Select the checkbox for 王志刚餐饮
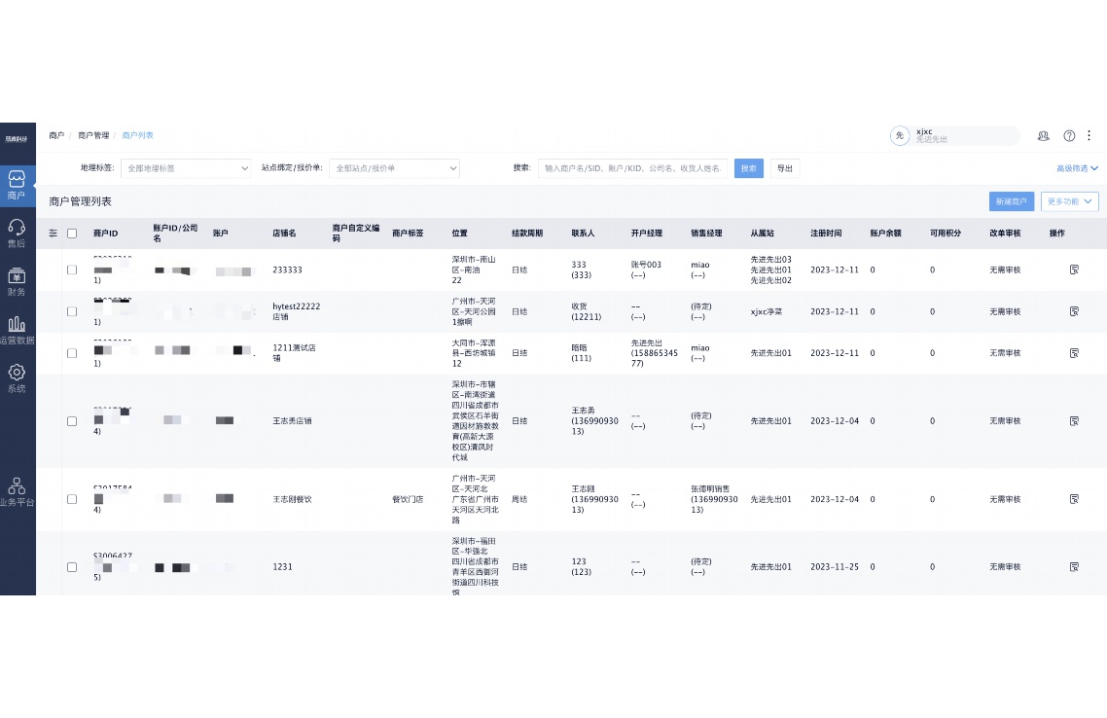 (72, 499)
